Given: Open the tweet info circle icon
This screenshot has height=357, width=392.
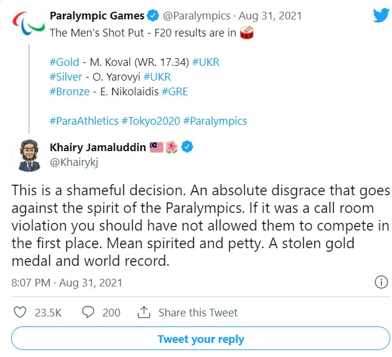Looking at the screenshot, I should tap(380, 282).
